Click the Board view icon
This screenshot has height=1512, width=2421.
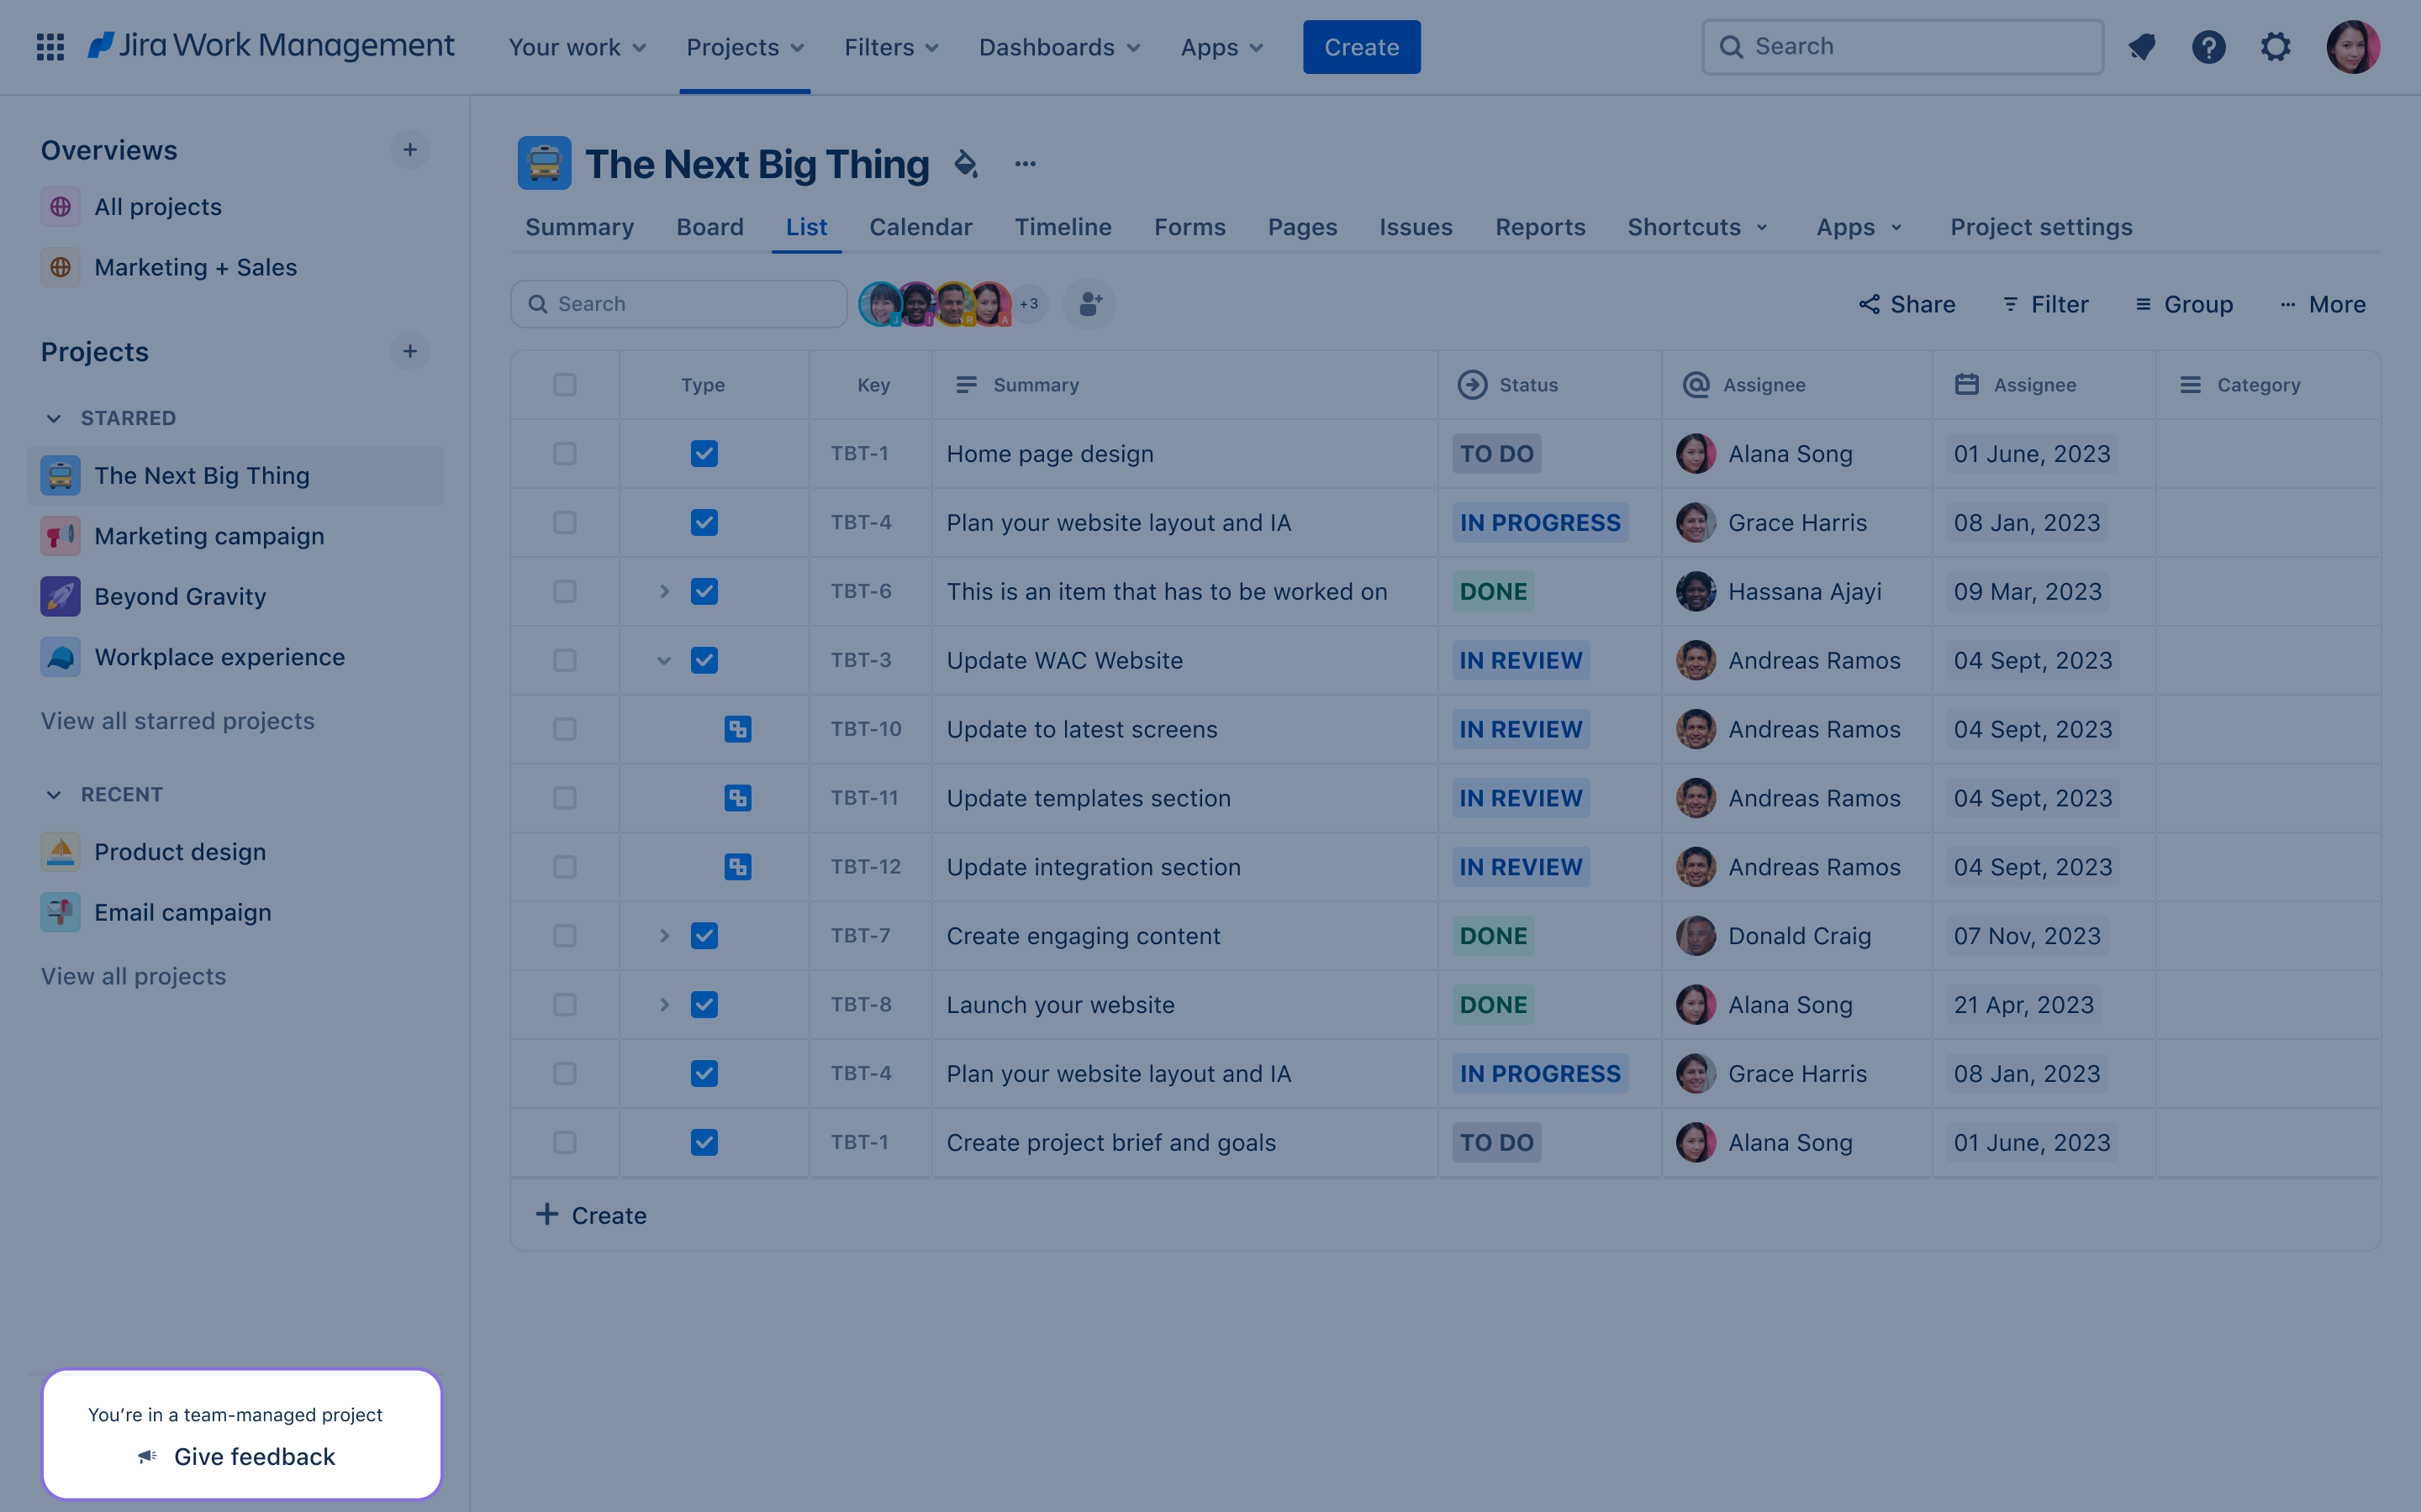709,227
